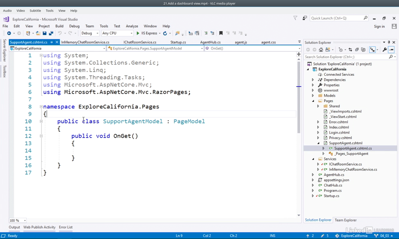399x239 pixels.
Task: Open the Web Publish Activity panel
Action: click(40, 227)
